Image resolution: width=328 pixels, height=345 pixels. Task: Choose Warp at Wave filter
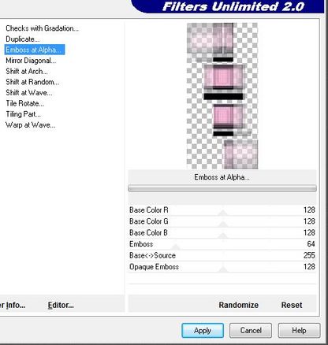point(31,125)
